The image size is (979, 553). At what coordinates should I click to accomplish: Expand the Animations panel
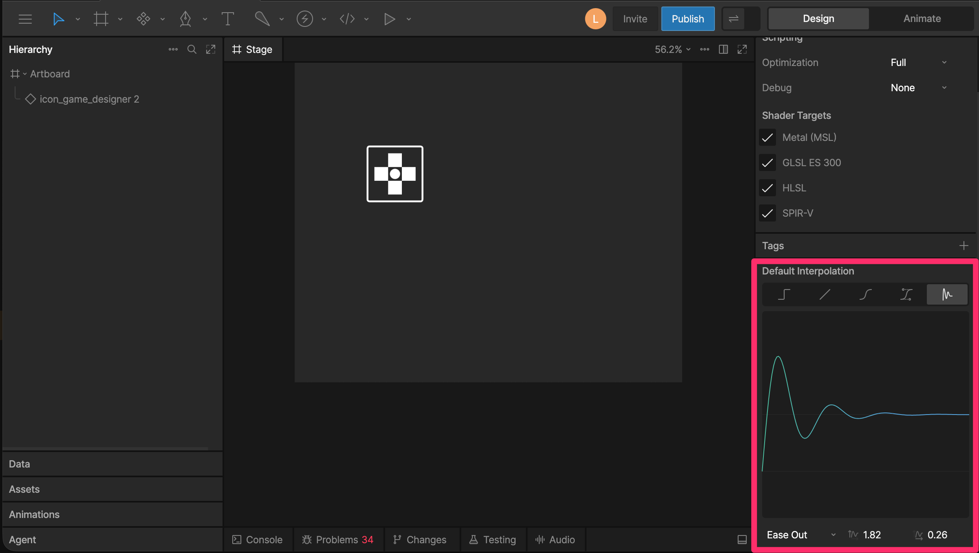click(x=112, y=514)
